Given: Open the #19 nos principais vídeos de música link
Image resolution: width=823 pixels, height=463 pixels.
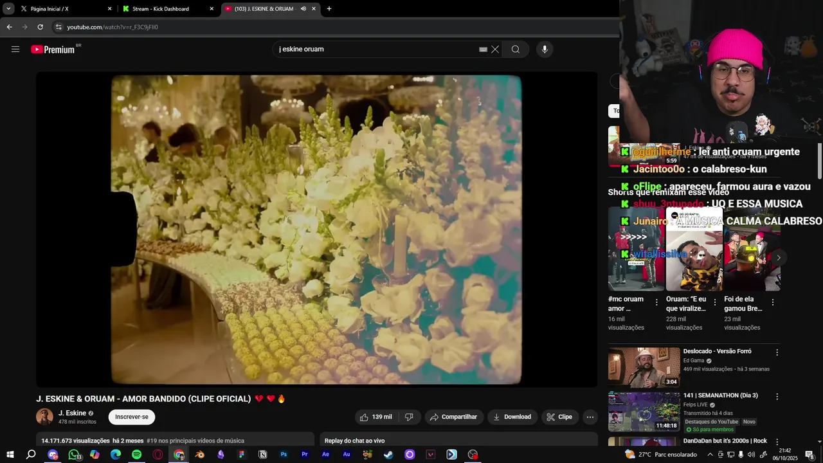Looking at the screenshot, I should [195, 440].
